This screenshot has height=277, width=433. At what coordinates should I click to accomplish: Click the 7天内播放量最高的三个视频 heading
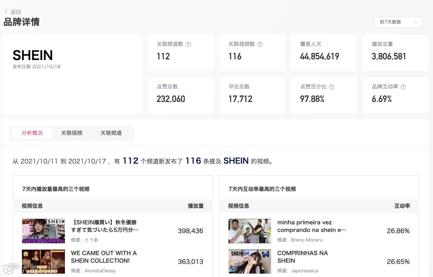(56, 189)
